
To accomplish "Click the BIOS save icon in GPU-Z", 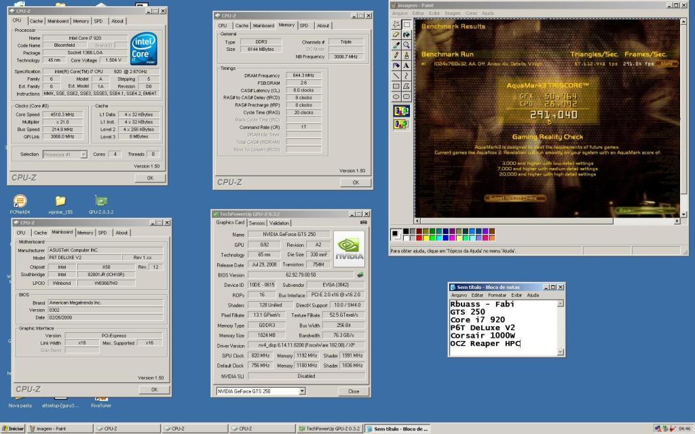I will (360, 275).
